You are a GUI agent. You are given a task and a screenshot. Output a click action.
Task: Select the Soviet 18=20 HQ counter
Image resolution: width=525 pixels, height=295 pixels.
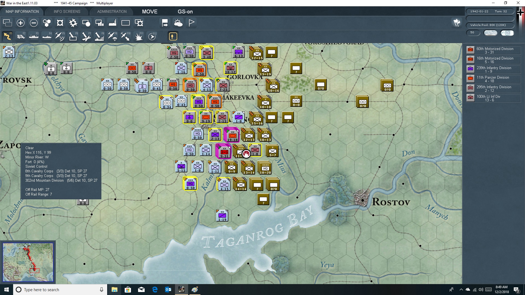point(265,168)
